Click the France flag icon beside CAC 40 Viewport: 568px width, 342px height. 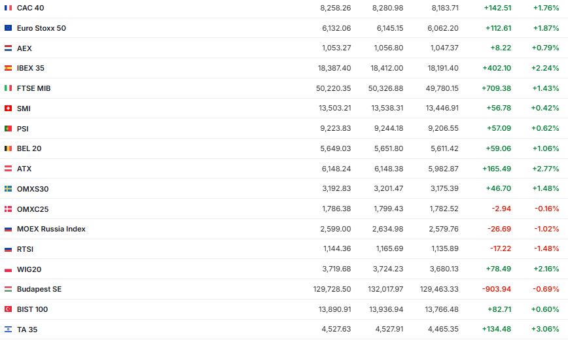(8, 8)
